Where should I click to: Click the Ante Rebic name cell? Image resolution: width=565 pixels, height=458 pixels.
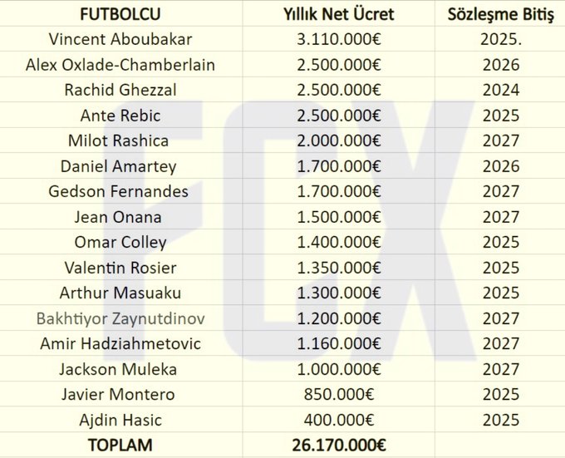coord(119,116)
